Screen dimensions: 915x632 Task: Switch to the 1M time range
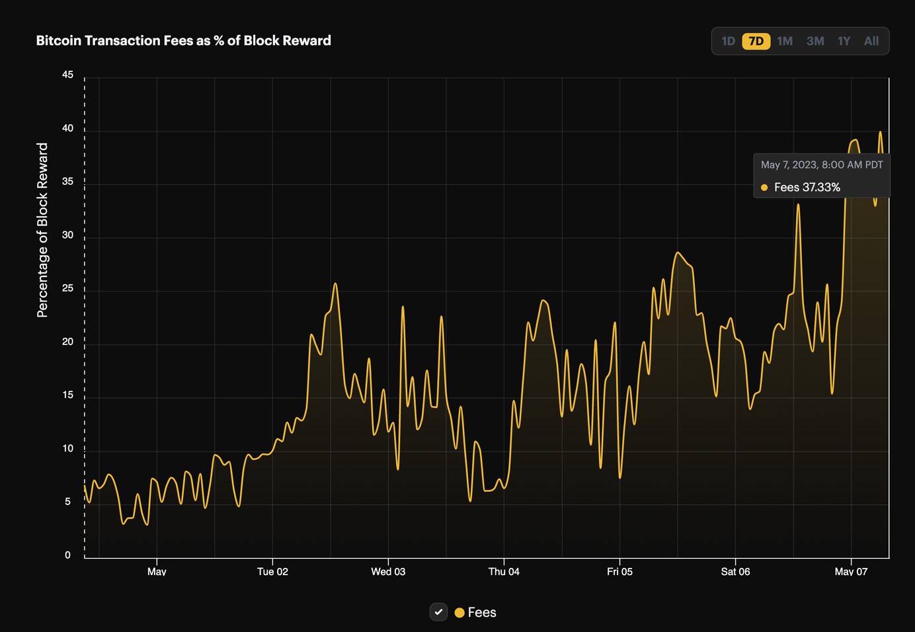tap(785, 41)
